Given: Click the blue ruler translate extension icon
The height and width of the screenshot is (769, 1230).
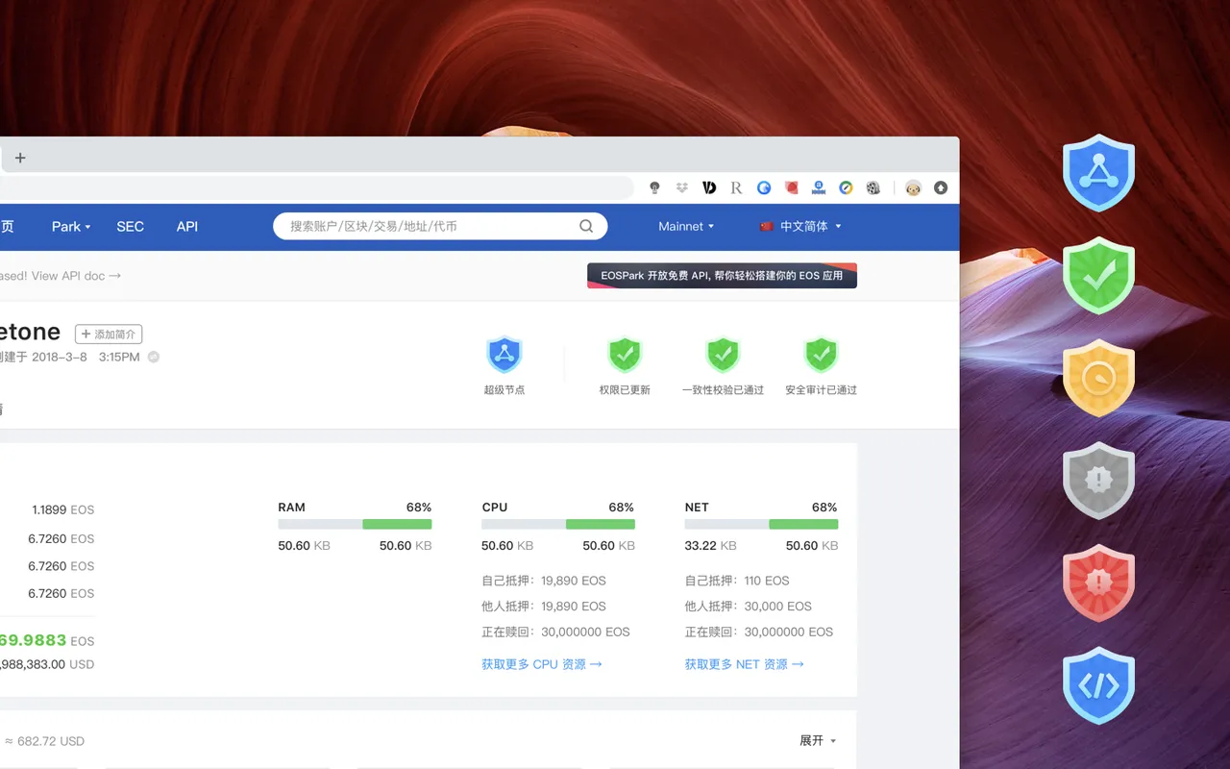Looking at the screenshot, I should tap(819, 188).
